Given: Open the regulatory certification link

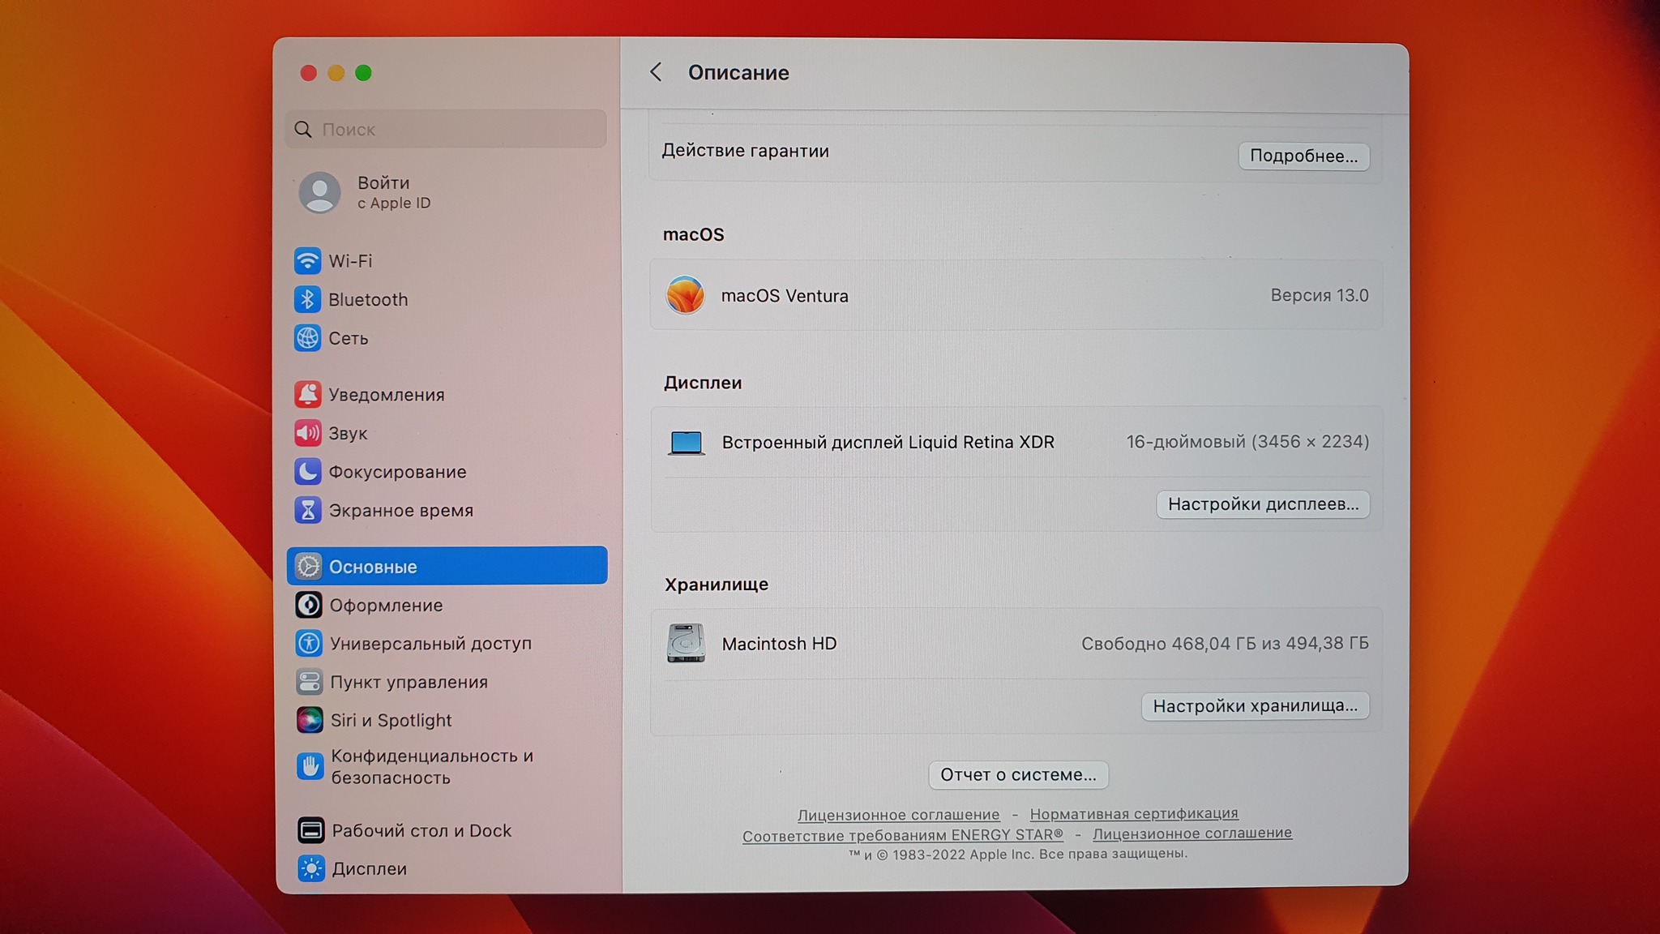Looking at the screenshot, I should tap(1133, 813).
